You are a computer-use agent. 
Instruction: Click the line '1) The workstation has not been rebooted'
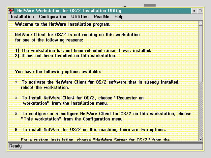(83, 51)
